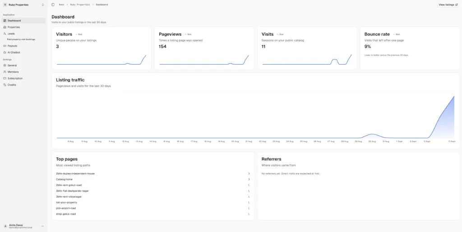
Task: Select the 9% bounce rate value
Action: click(x=367, y=46)
